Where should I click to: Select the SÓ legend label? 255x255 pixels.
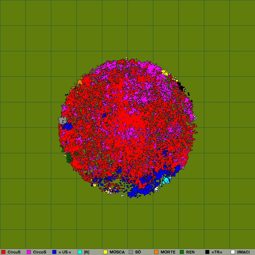[x=138, y=252]
